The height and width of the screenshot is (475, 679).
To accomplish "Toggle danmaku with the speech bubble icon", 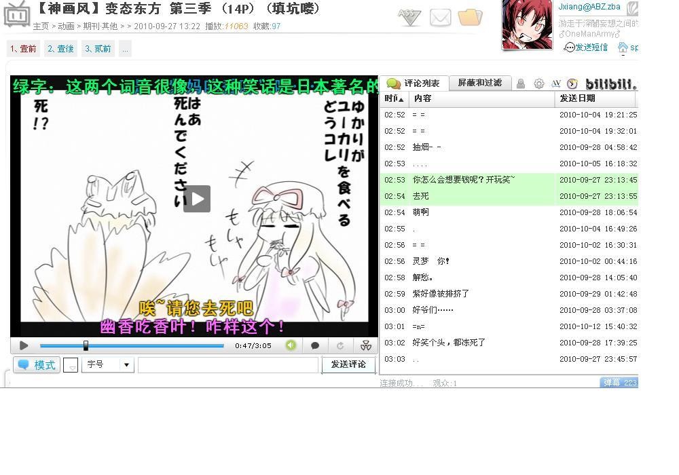I will [x=315, y=345].
